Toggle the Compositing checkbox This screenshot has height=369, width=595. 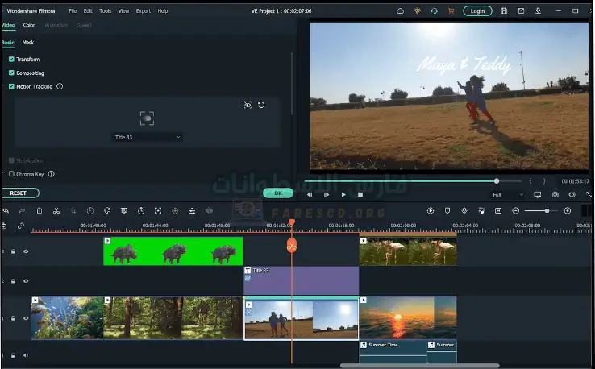11,73
